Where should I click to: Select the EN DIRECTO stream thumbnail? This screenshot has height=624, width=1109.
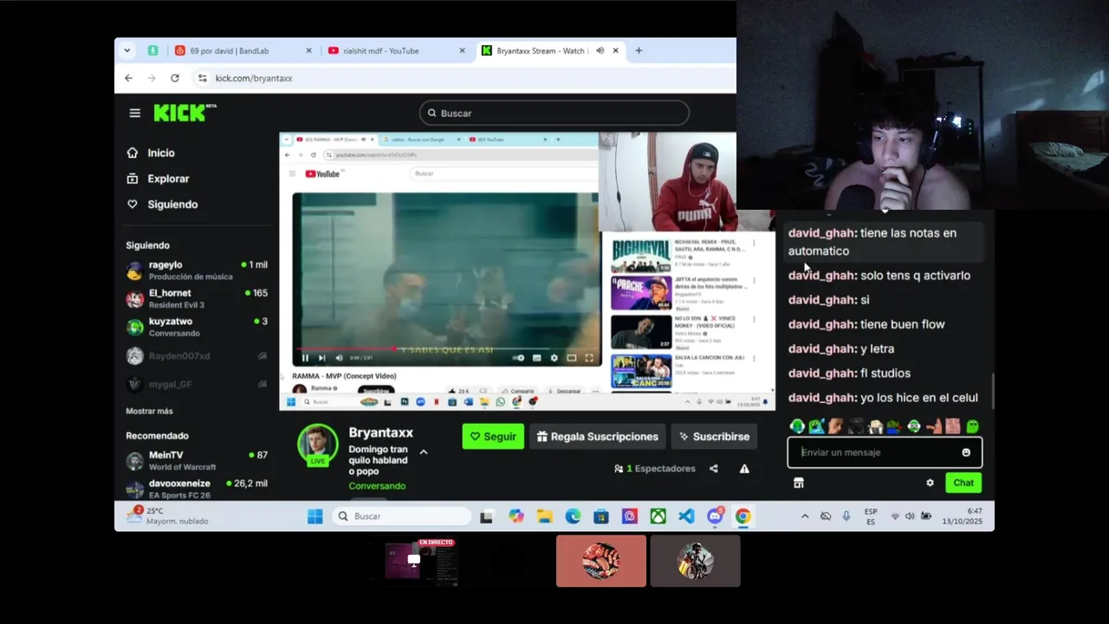[x=414, y=561]
